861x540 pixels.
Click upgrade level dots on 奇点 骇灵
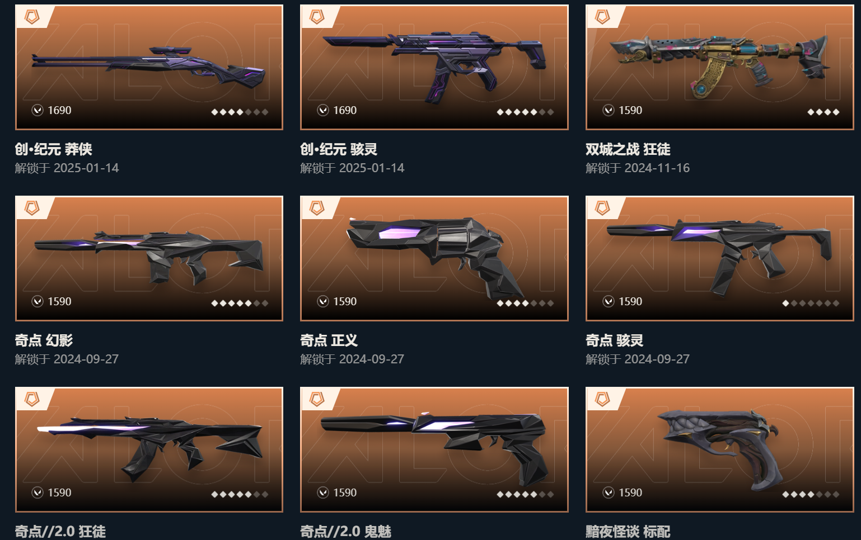coord(811,303)
